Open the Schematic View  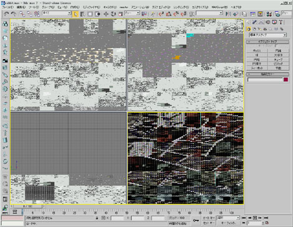260,14
